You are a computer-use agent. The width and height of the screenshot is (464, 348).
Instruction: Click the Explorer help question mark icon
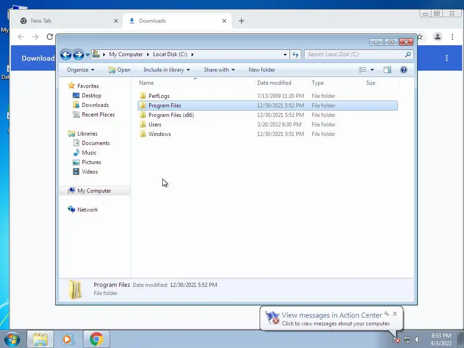[x=404, y=70]
